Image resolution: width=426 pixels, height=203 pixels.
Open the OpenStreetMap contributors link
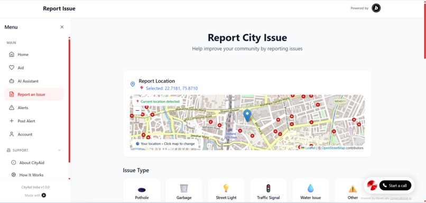(x=334, y=148)
